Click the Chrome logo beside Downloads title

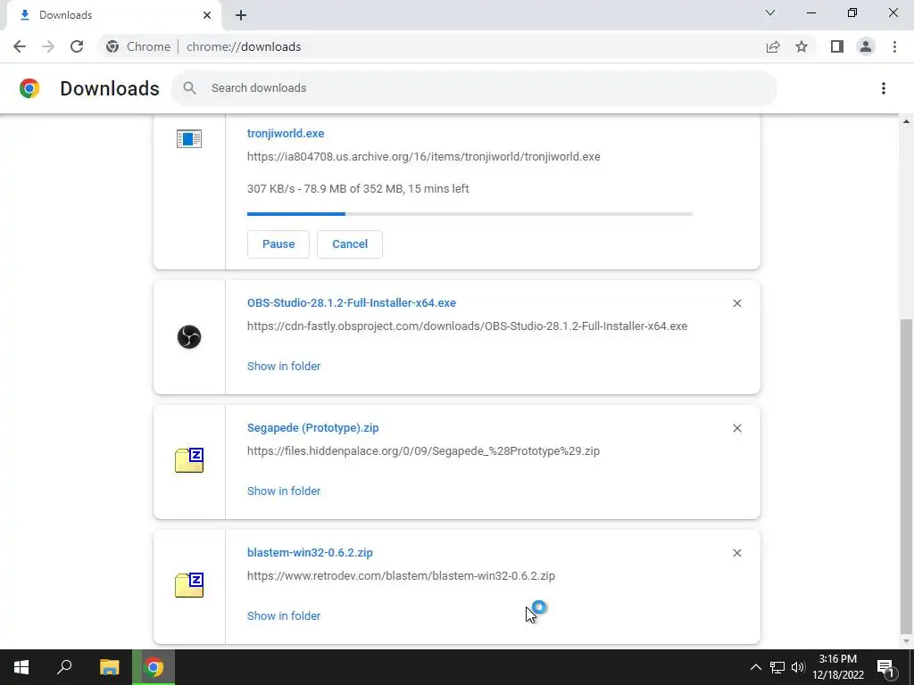click(x=29, y=88)
